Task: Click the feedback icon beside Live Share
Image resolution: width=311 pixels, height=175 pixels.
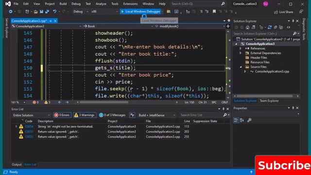Action: tap(301, 12)
